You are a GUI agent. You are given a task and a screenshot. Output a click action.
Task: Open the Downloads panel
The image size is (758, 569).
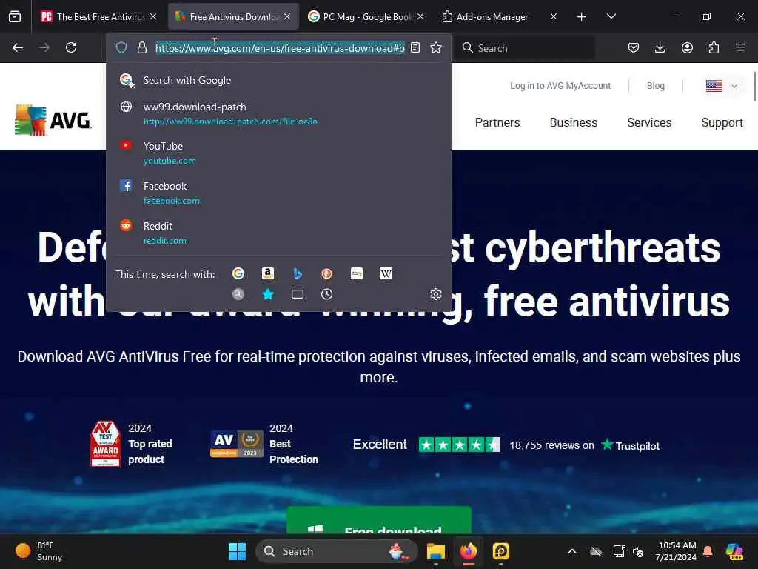660,47
